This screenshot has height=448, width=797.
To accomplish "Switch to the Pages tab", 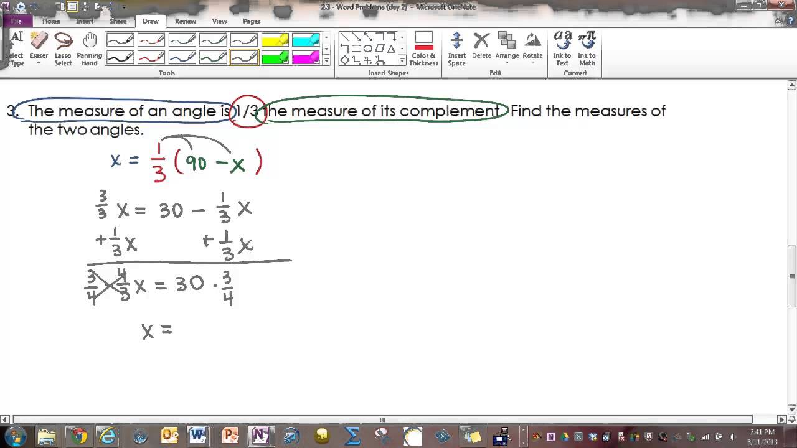I will [x=252, y=21].
